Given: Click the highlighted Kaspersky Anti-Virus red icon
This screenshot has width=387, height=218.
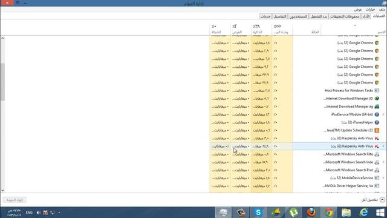Looking at the screenshot, I should 377,147.
